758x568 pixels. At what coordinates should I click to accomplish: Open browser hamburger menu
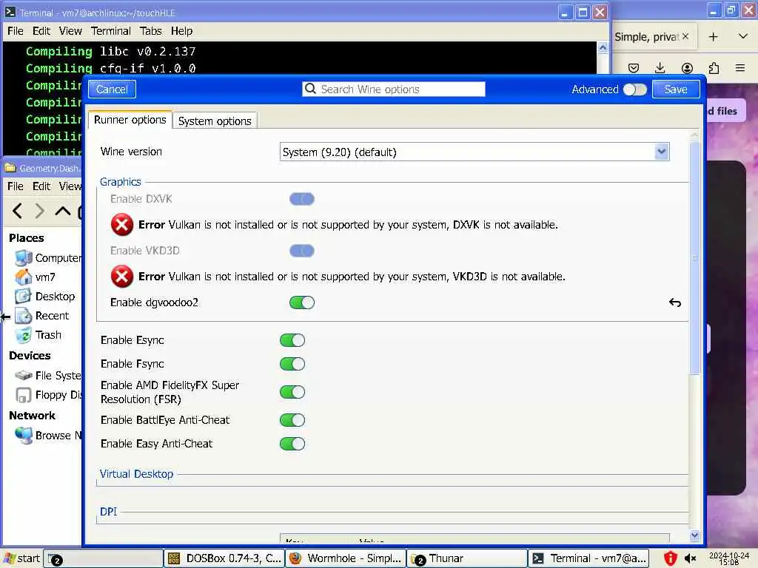point(740,68)
